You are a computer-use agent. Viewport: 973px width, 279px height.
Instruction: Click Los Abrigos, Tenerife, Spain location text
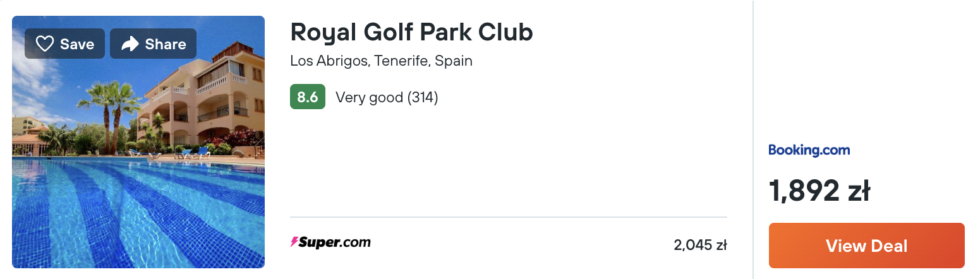(x=381, y=61)
